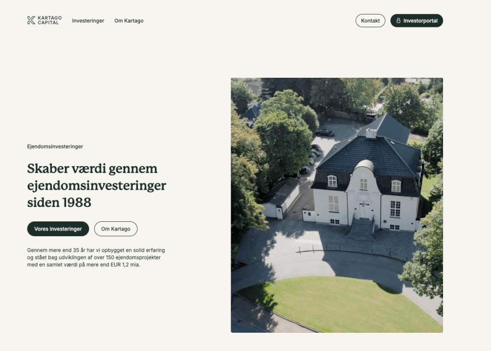Click the black car parked behind the villa
Viewport: 491px width, 351px height.
click(x=325, y=133)
